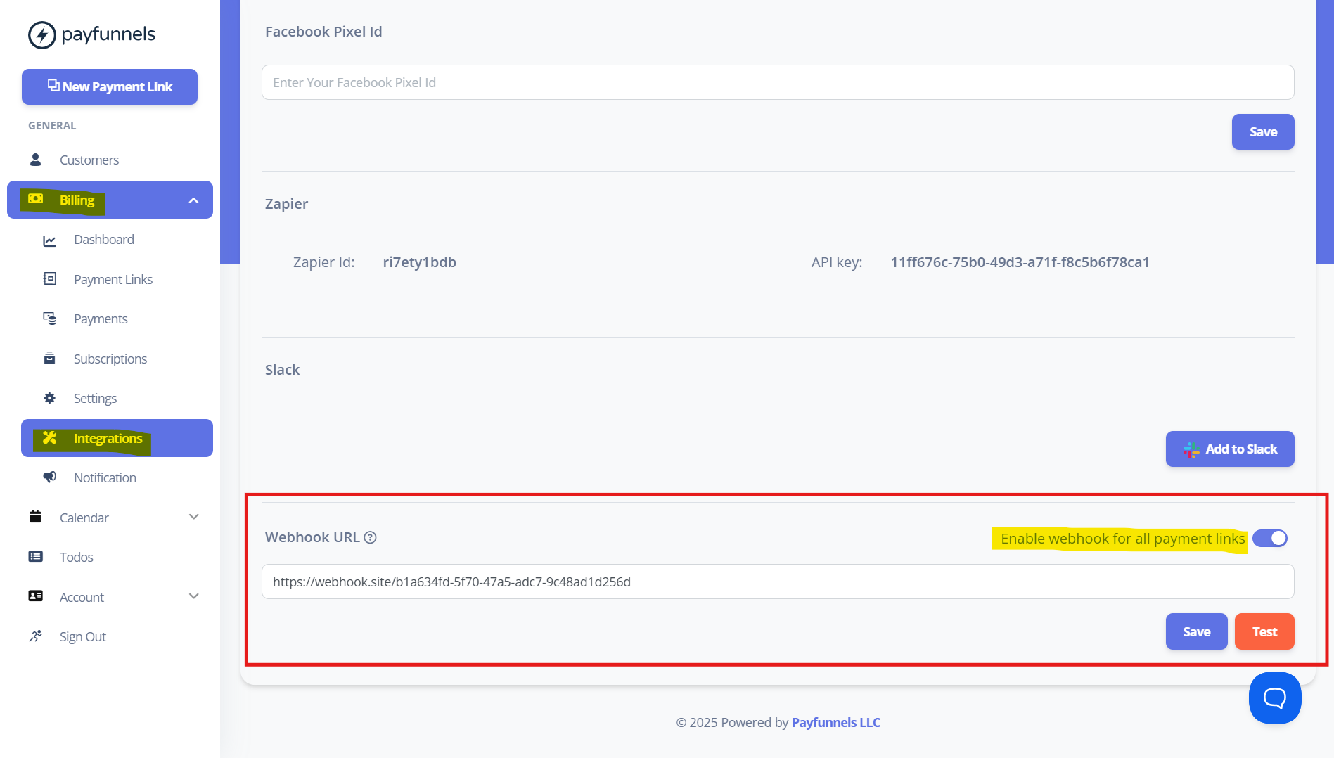The height and width of the screenshot is (758, 1334).
Task: Click the Slack section heading
Action: 282,370
